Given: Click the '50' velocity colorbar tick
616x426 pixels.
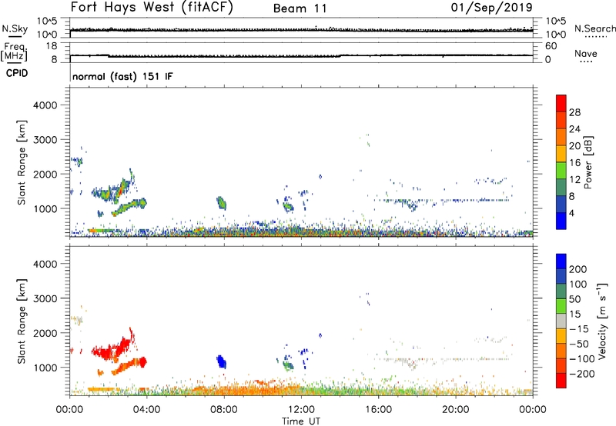Looking at the screenshot, I should coord(574,299).
